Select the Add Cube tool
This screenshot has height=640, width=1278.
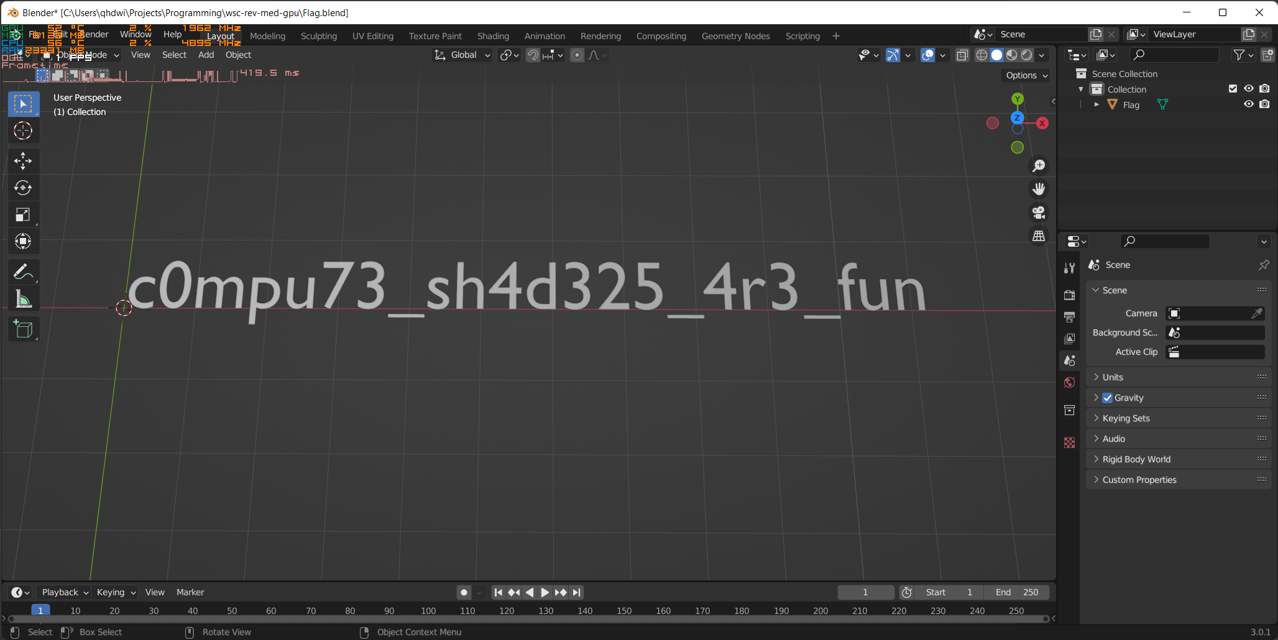tap(24, 329)
